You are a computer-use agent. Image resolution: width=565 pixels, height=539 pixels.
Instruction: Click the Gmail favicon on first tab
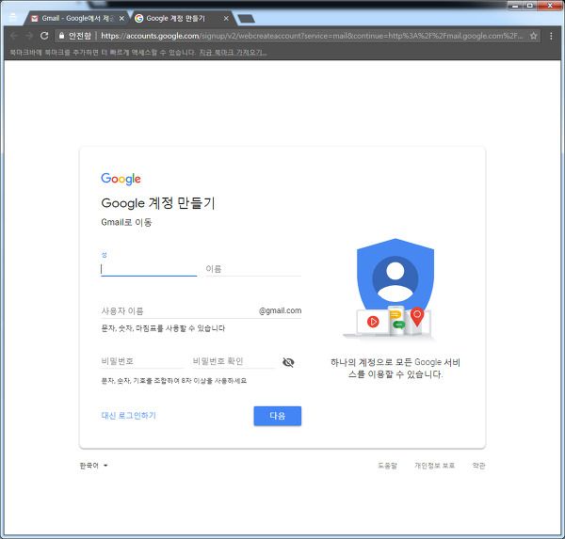coord(35,19)
